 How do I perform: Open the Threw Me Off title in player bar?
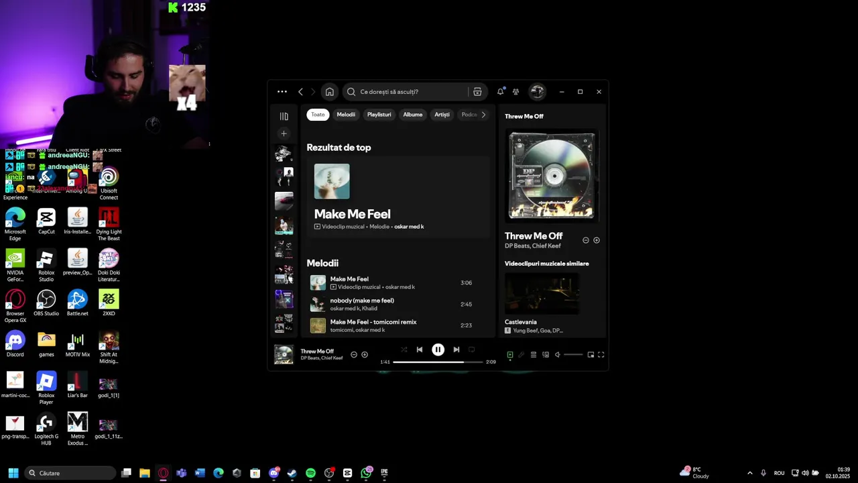click(x=317, y=352)
